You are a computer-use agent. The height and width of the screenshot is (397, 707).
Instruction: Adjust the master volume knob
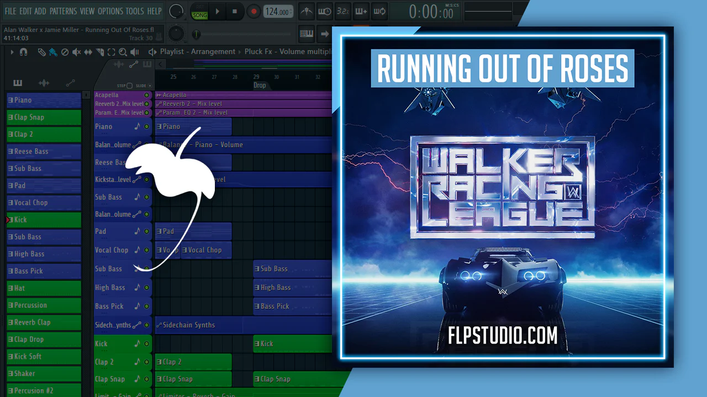pos(176,10)
